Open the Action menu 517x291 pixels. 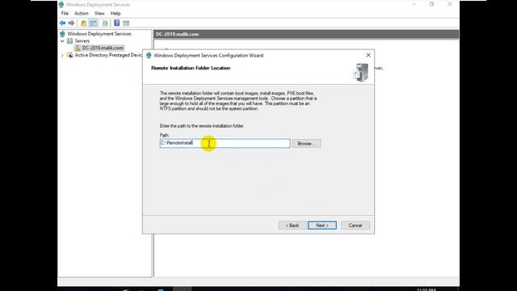pos(81,13)
